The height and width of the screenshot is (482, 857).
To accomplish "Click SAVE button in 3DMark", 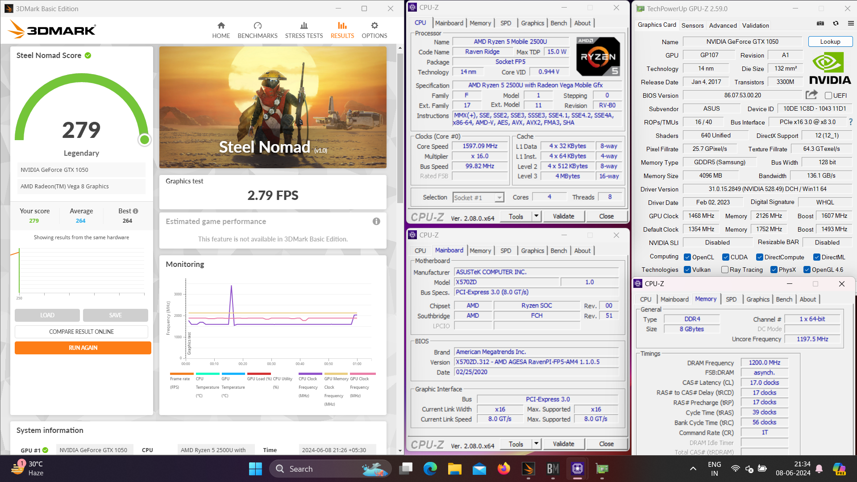I will point(116,315).
